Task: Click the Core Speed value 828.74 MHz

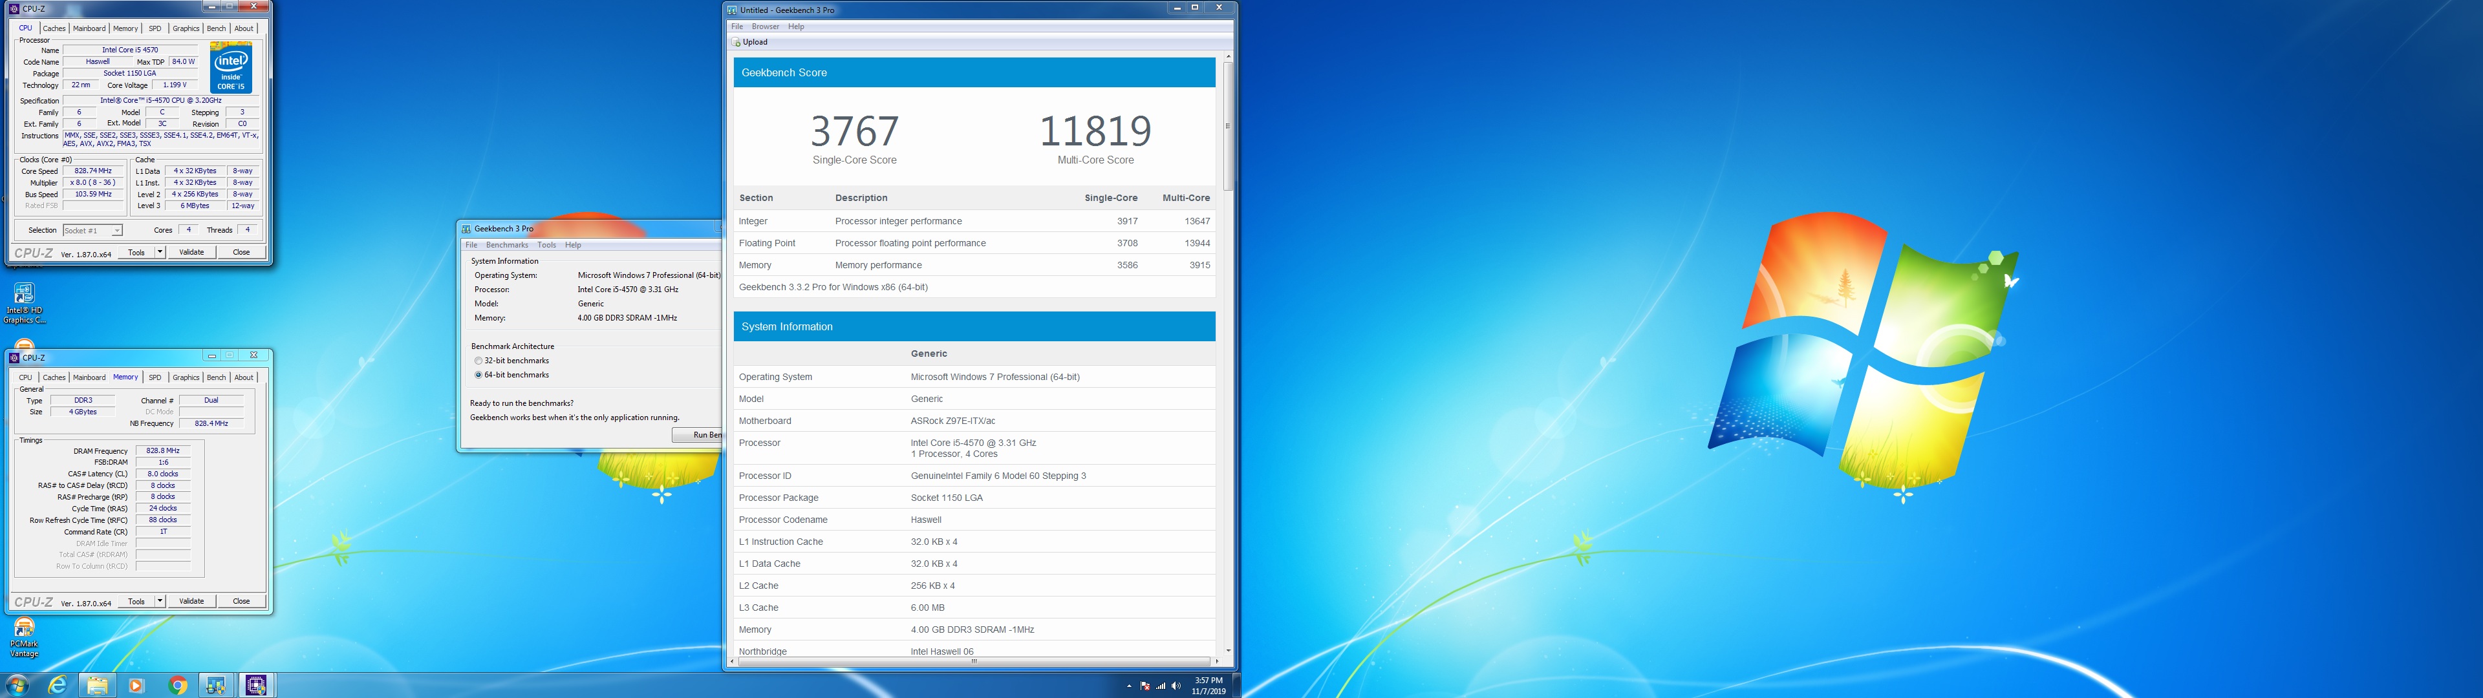Action: 94,172
